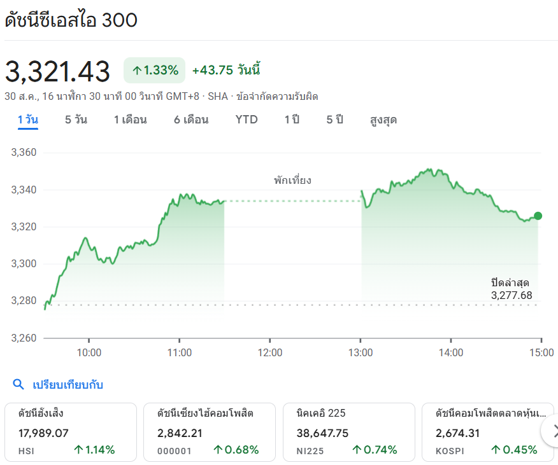Click the ดัชนีซีเอสไอ 300 title
558x465 pixels.
[x=71, y=20]
